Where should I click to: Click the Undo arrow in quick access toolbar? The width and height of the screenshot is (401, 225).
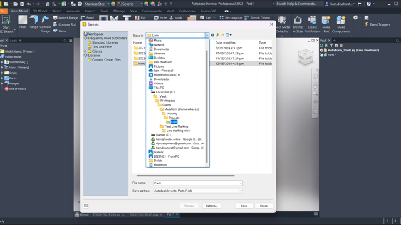coord(29,4)
